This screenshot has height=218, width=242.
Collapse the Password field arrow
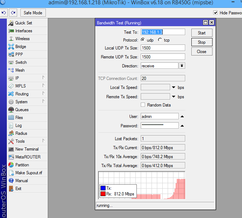coord(182,125)
